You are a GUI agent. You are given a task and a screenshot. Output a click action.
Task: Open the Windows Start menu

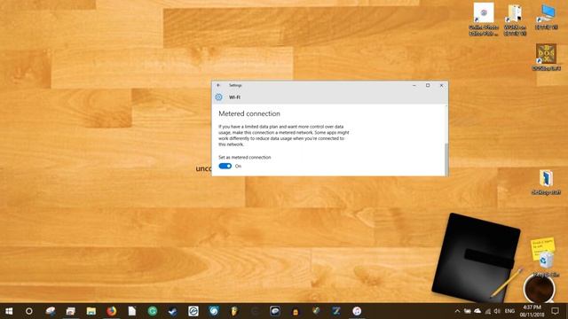tap(9, 311)
